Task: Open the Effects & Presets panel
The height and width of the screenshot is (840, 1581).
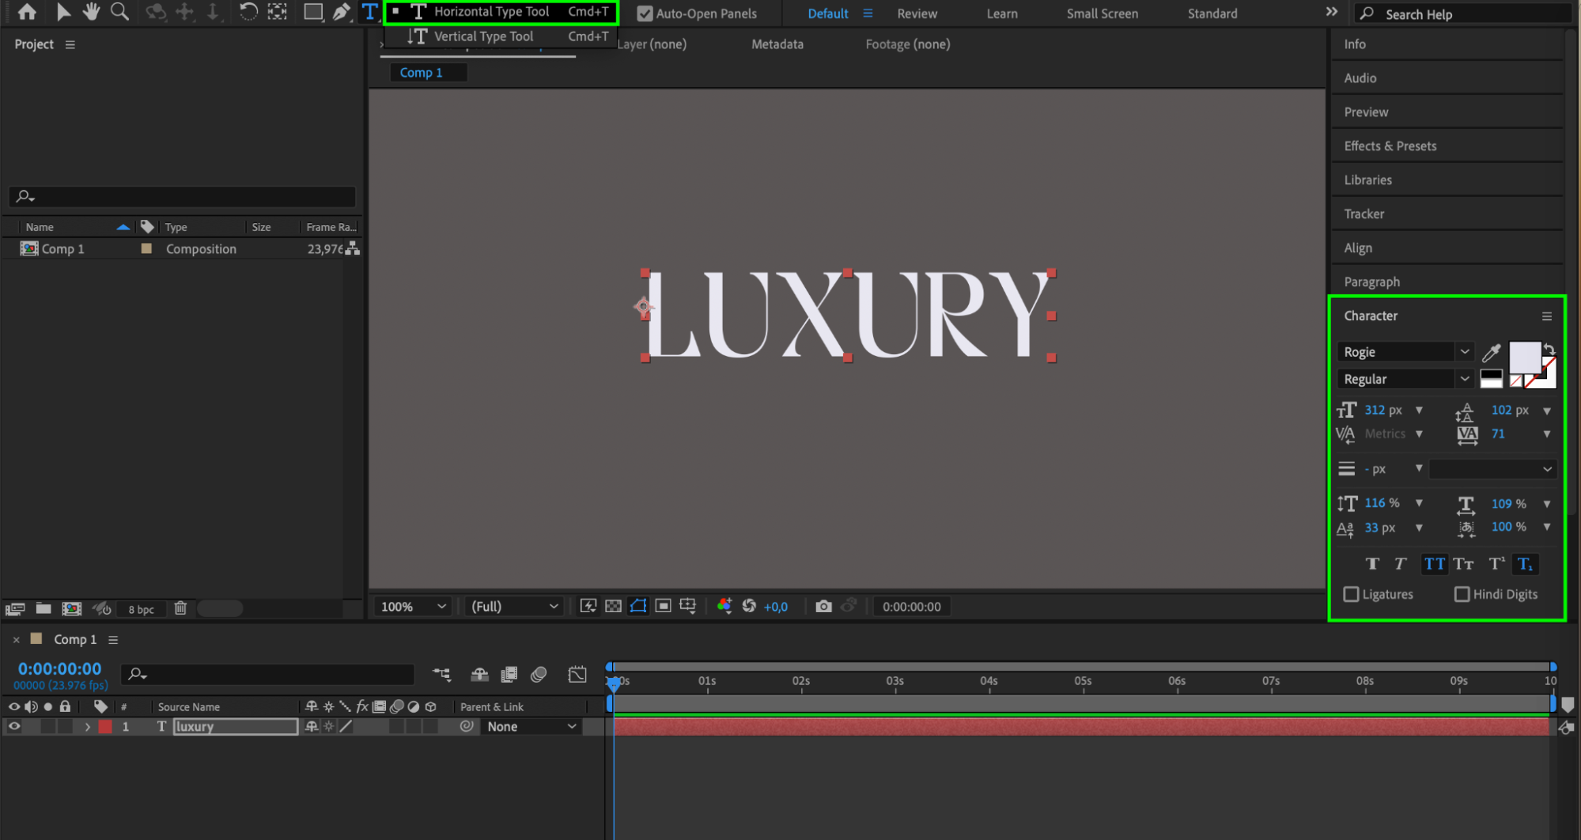Action: (1390, 146)
